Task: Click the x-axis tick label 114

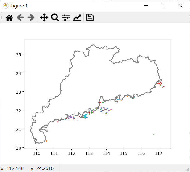Action: pyautogui.click(x=106, y=153)
